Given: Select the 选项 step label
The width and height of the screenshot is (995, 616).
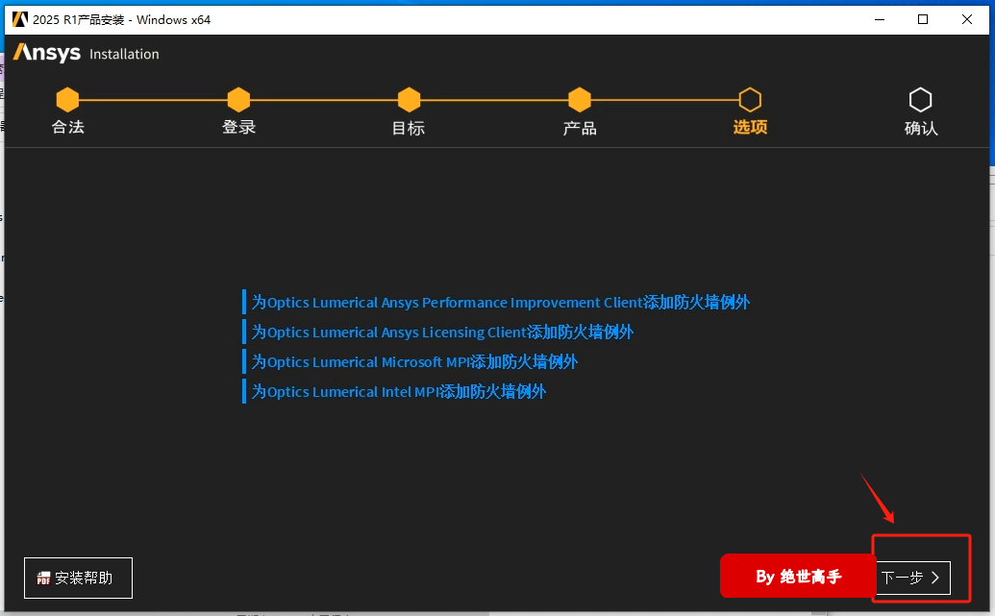Looking at the screenshot, I should coord(750,127).
